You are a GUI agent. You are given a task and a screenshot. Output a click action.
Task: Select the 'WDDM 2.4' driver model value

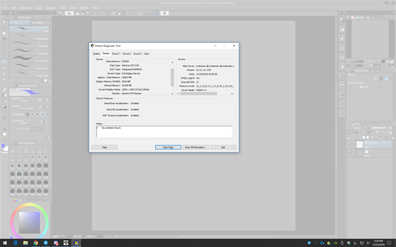click(x=201, y=90)
